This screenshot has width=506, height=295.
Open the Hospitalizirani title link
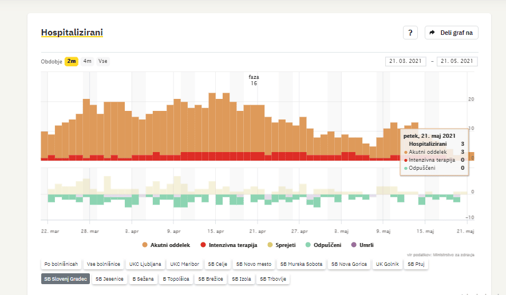coord(72,33)
